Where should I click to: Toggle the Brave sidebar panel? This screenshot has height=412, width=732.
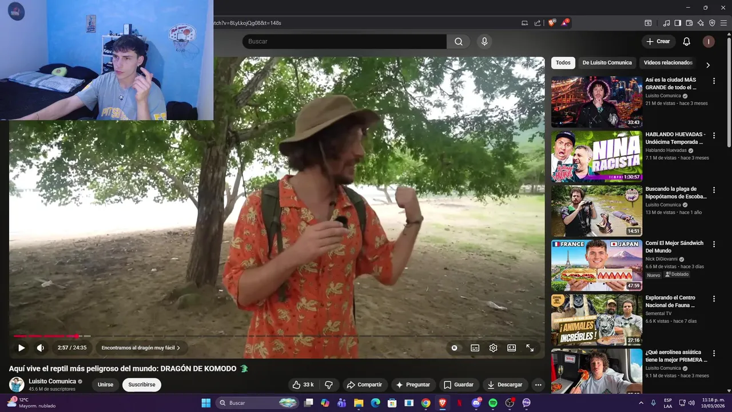coord(678,23)
